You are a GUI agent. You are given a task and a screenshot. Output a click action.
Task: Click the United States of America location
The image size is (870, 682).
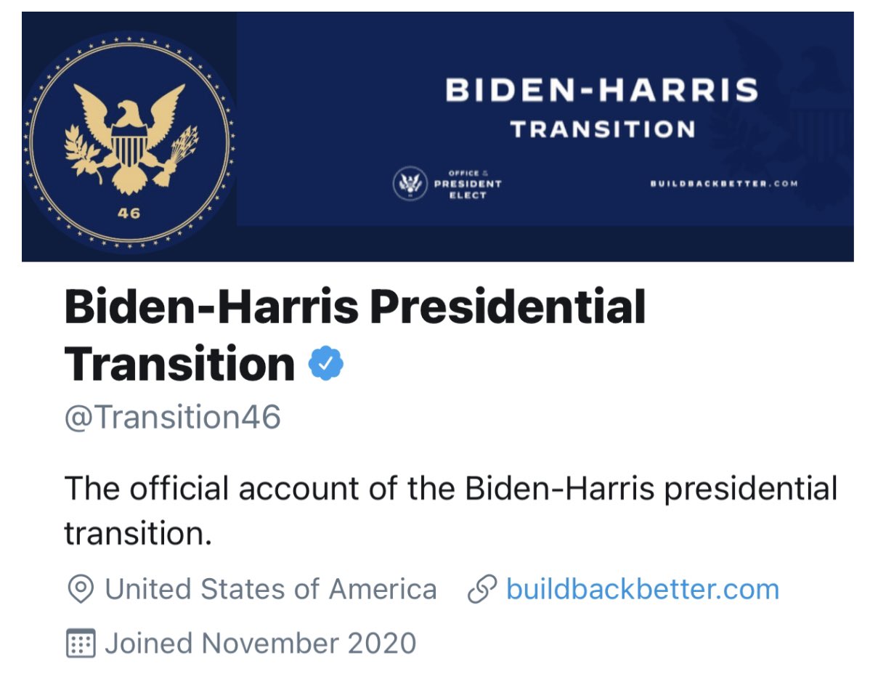pyautogui.click(x=271, y=589)
